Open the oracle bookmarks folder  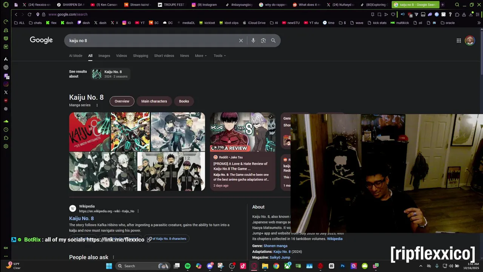pos(448,23)
